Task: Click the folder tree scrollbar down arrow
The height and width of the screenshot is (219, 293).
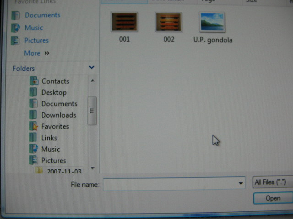Action: coord(92,168)
